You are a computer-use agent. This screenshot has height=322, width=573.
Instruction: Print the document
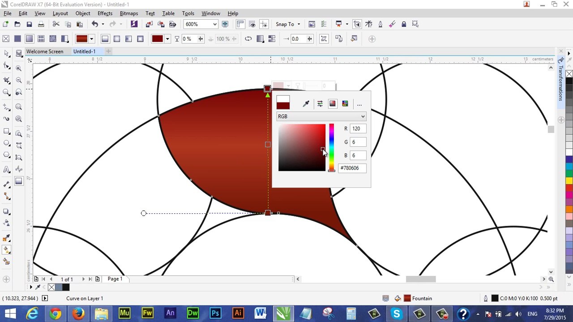click(x=41, y=24)
